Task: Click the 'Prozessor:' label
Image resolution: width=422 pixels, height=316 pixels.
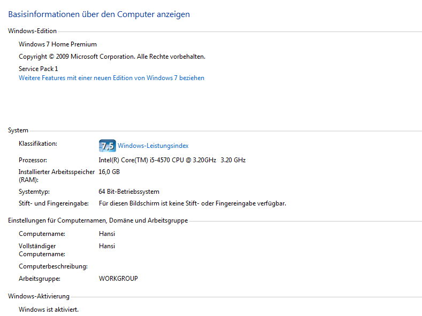Action: pos(33,160)
